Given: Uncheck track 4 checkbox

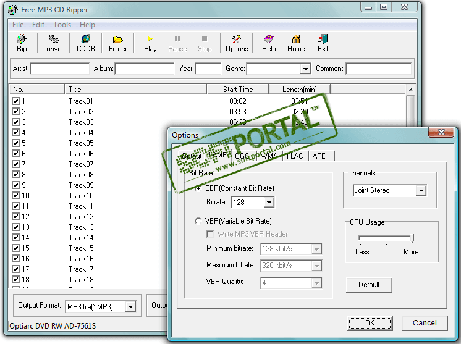Looking at the screenshot, I should 15,133.
